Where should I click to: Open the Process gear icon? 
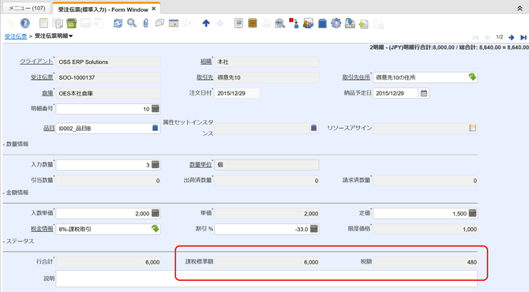pos(336,23)
